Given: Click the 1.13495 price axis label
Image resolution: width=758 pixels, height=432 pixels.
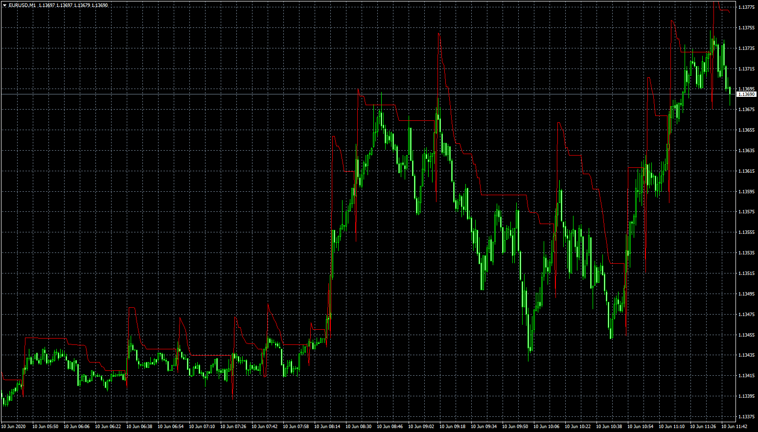Looking at the screenshot, I should point(746,294).
